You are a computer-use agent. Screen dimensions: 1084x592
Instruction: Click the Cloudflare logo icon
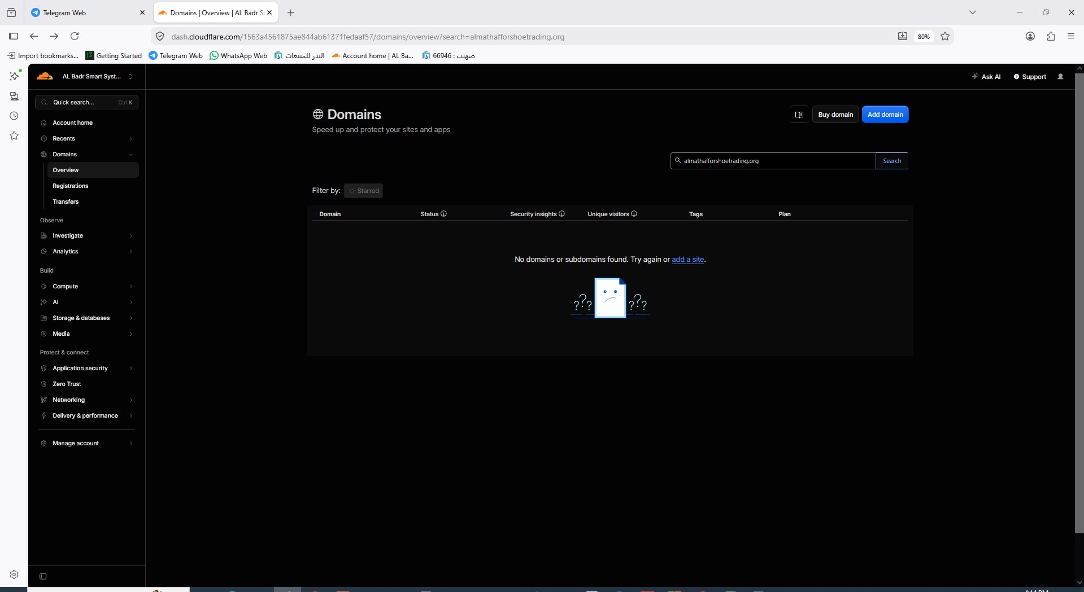click(45, 76)
